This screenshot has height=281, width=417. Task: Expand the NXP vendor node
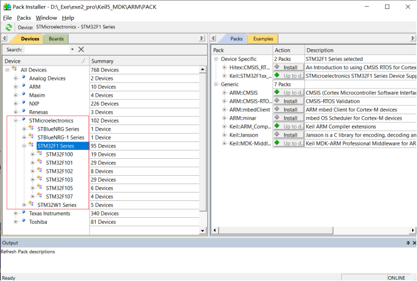pyautogui.click(x=16, y=103)
